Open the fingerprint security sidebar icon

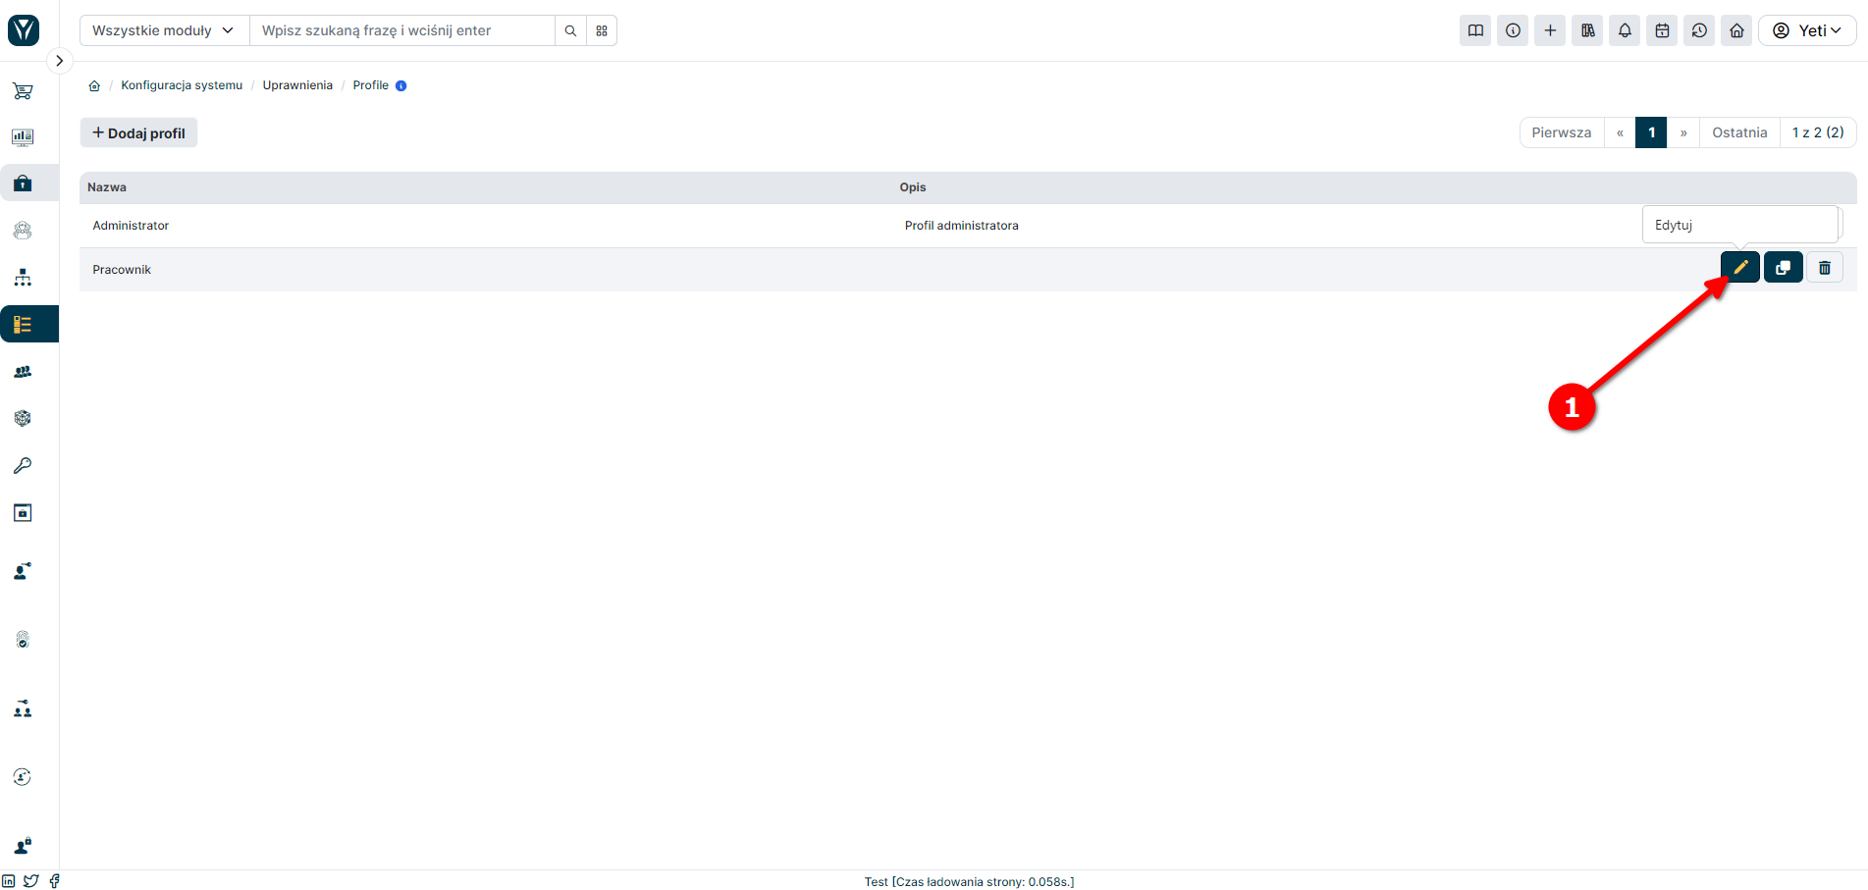pyautogui.click(x=23, y=640)
